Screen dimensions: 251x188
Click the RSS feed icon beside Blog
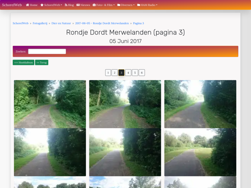click(66, 5)
